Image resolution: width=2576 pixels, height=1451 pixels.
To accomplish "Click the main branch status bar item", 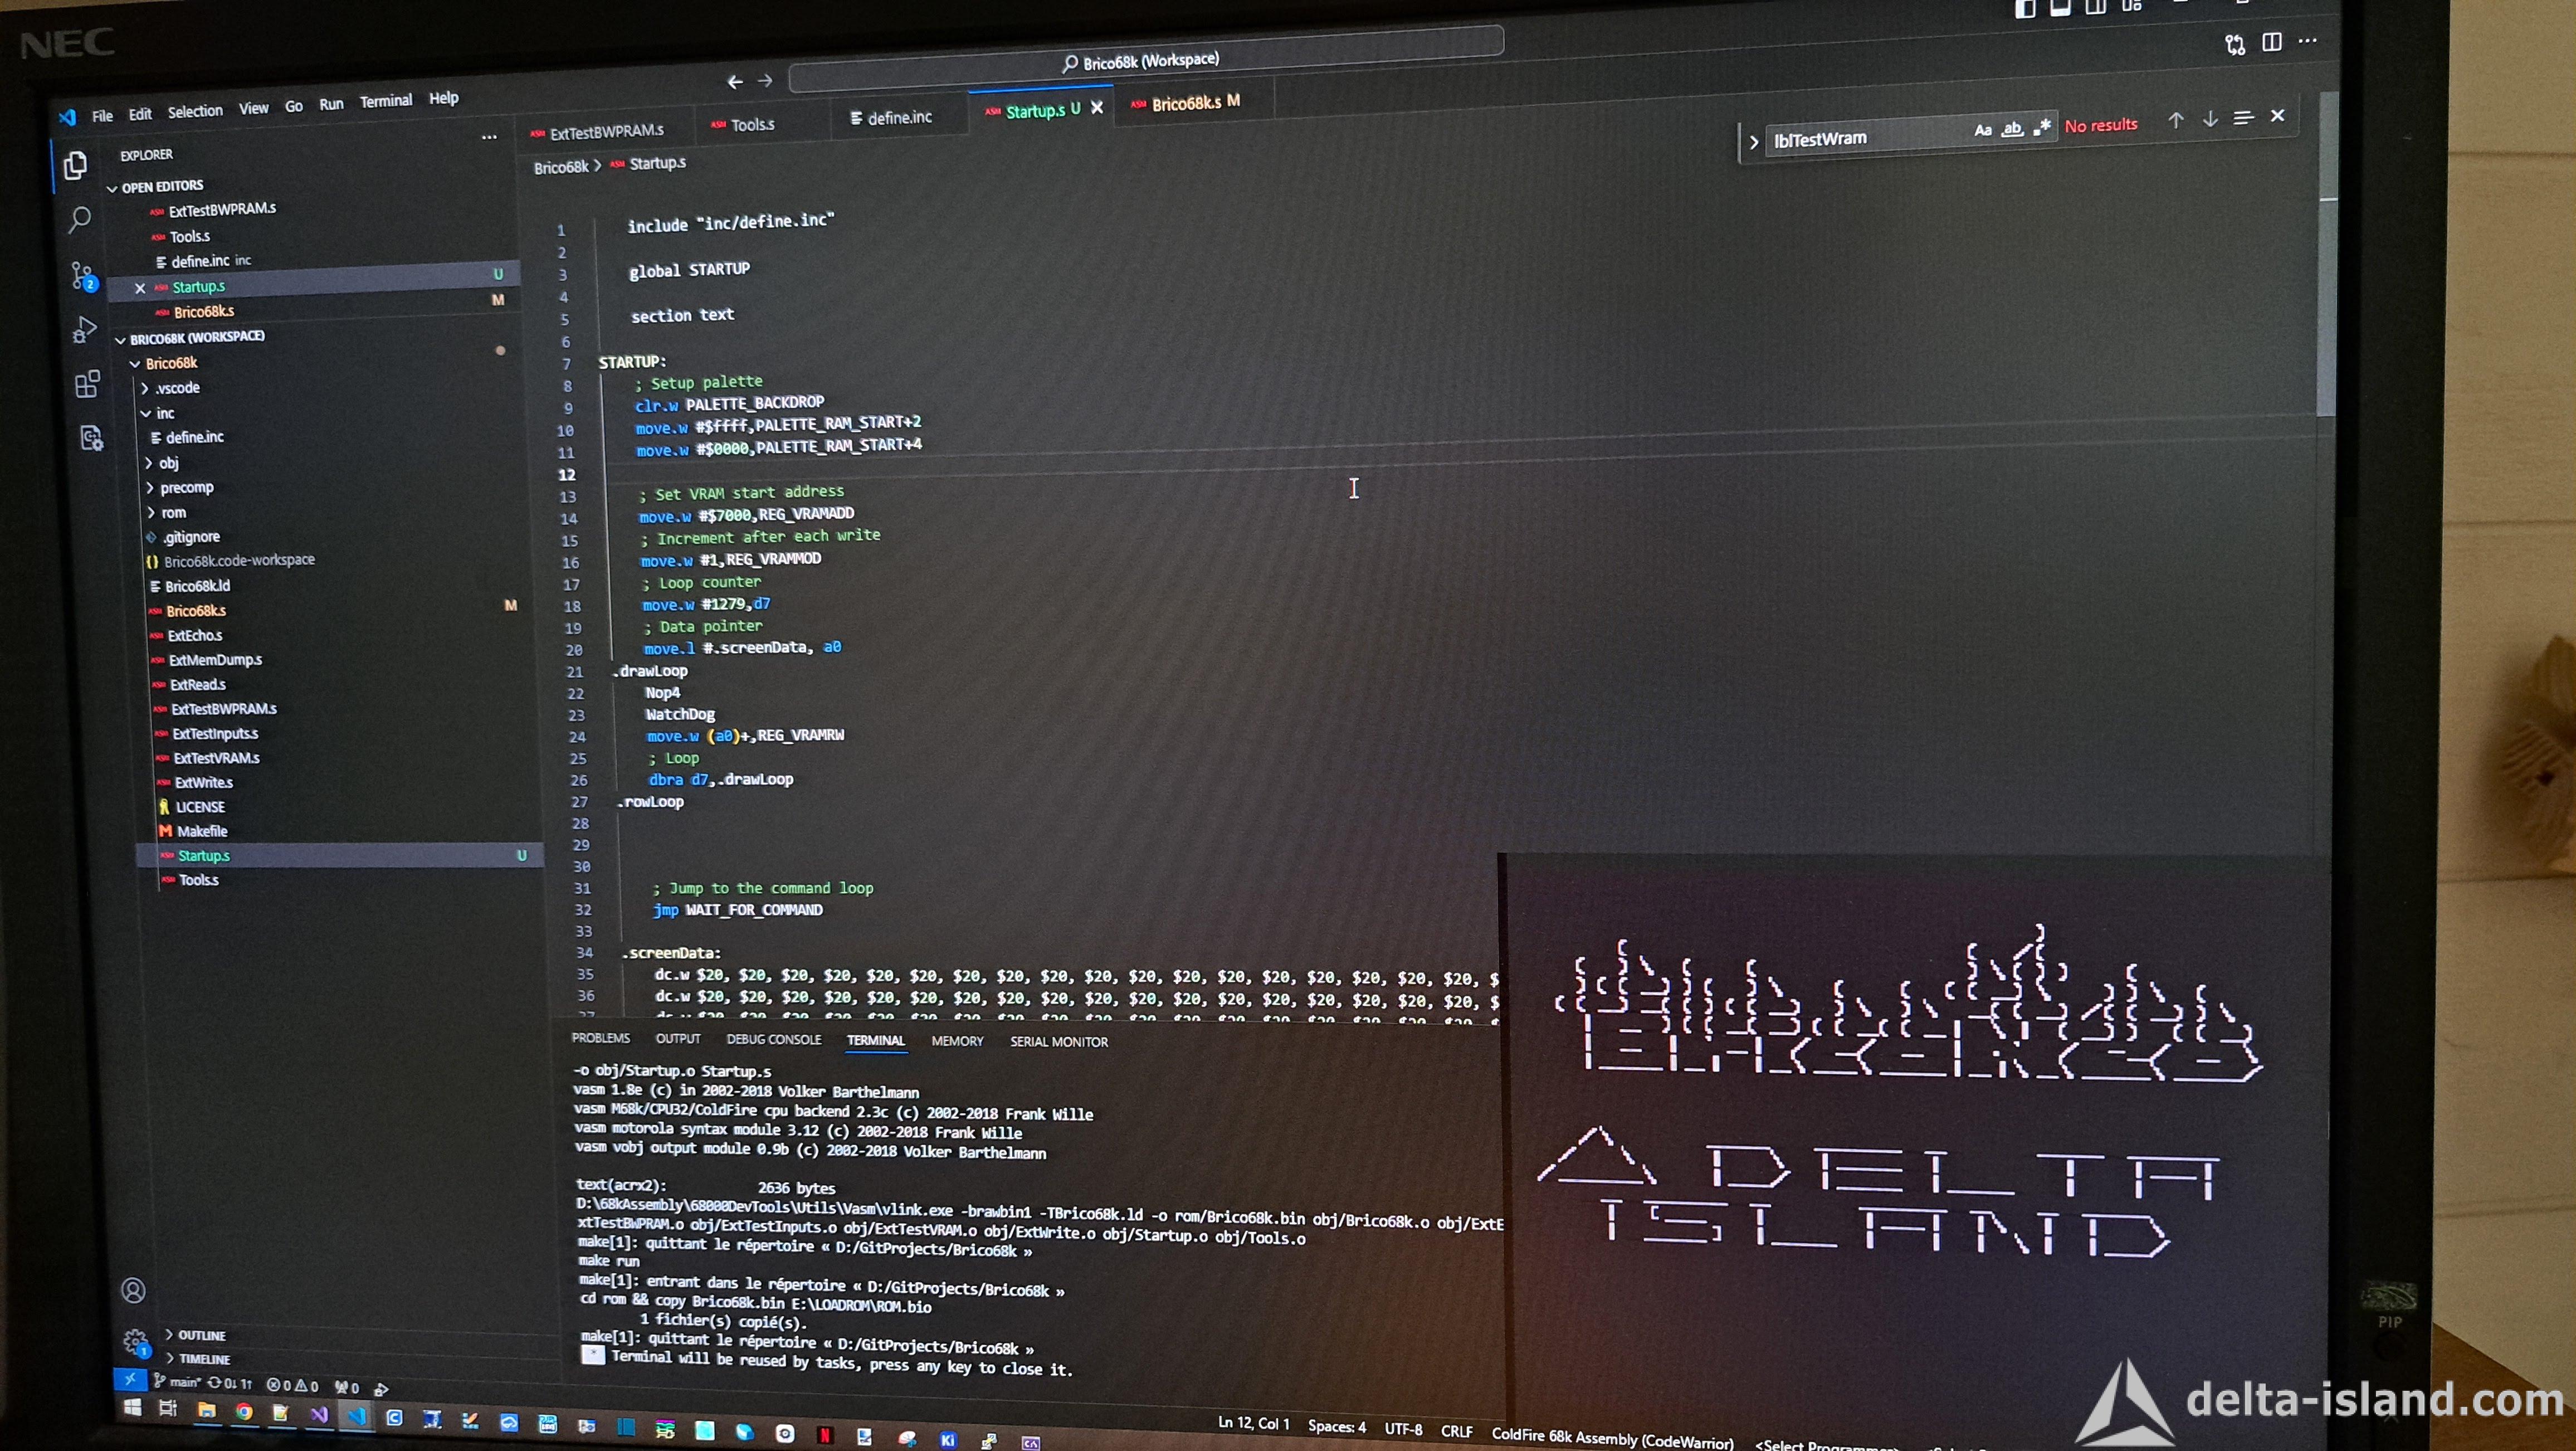I will 177,1382.
